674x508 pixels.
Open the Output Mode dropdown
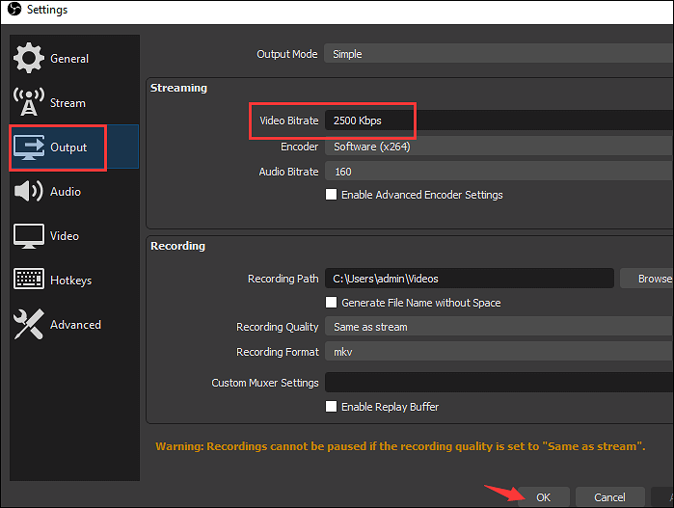498,54
